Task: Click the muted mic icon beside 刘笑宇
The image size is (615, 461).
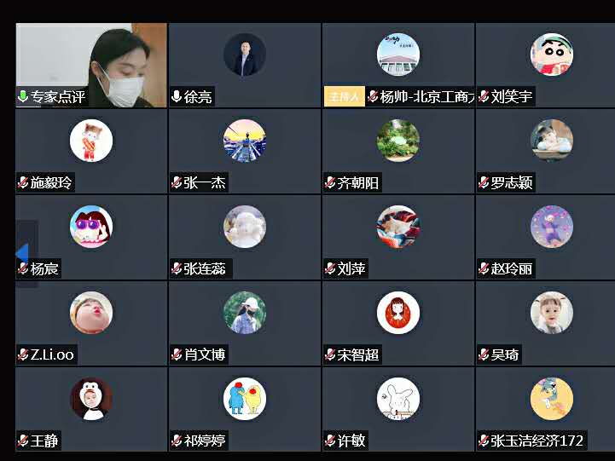Action: [484, 96]
